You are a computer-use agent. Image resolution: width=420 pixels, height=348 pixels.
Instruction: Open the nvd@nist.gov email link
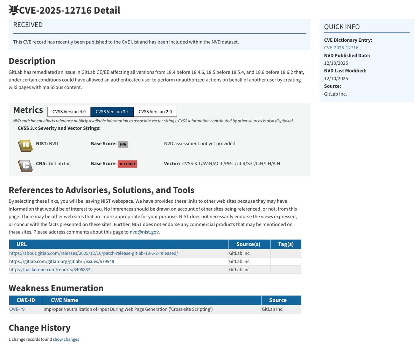click(x=144, y=232)
